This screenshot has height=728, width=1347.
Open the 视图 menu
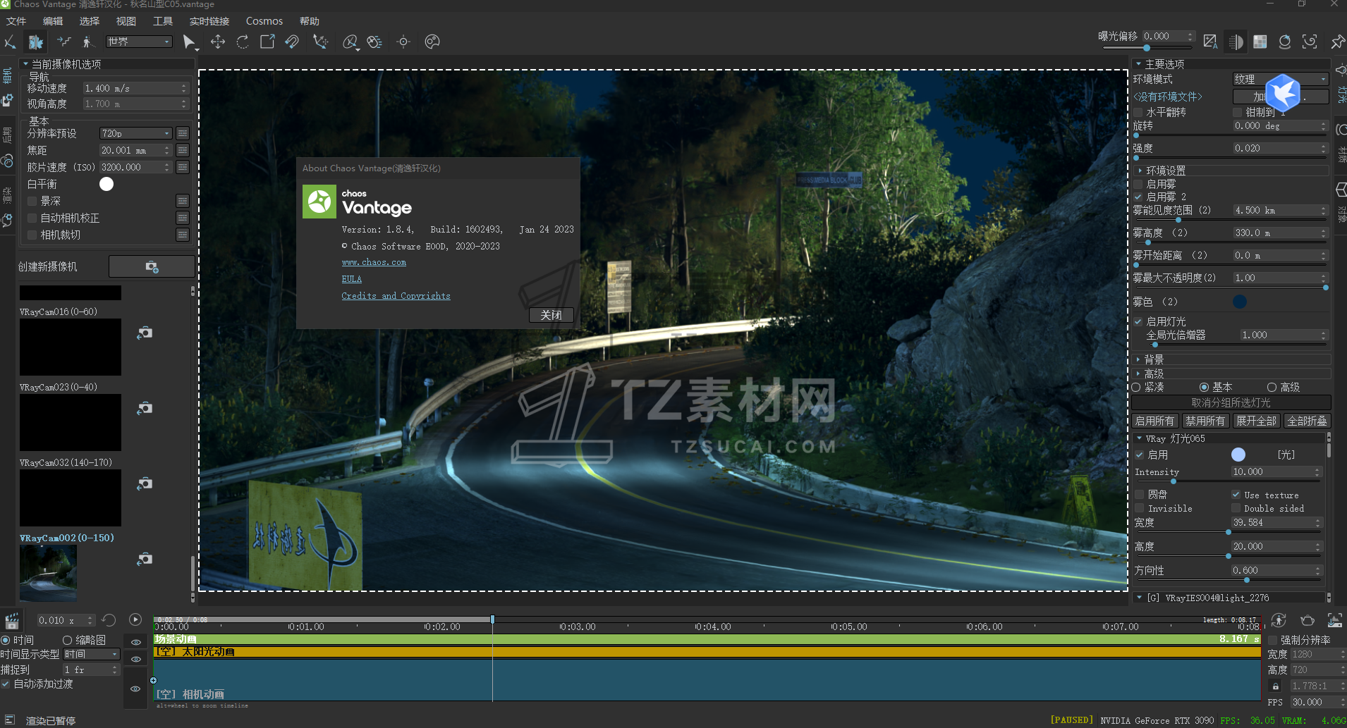point(126,21)
